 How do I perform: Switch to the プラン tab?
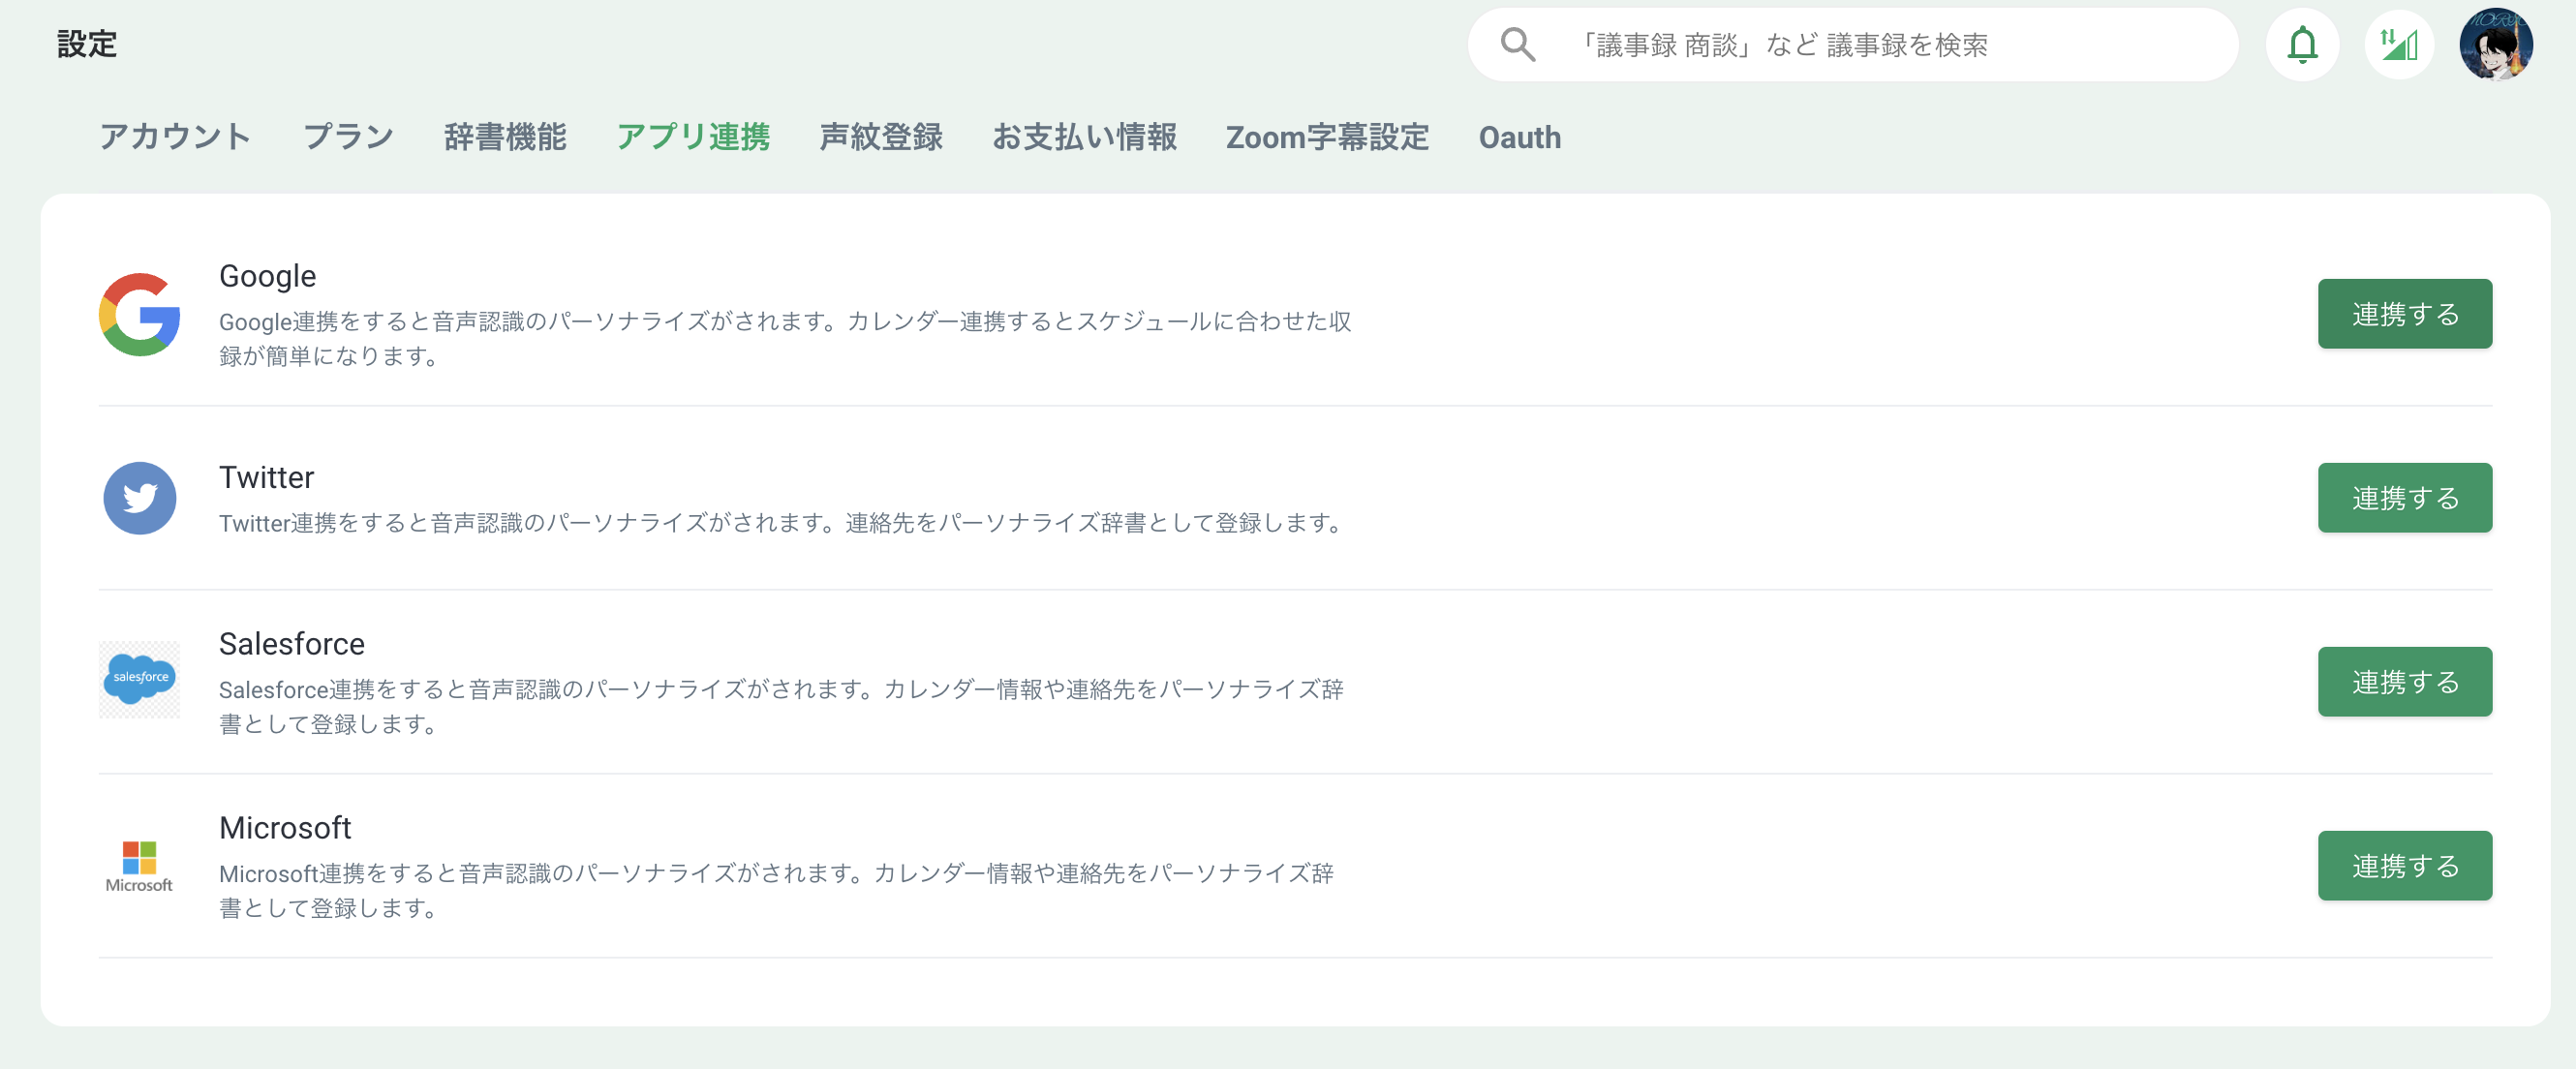[x=348, y=137]
